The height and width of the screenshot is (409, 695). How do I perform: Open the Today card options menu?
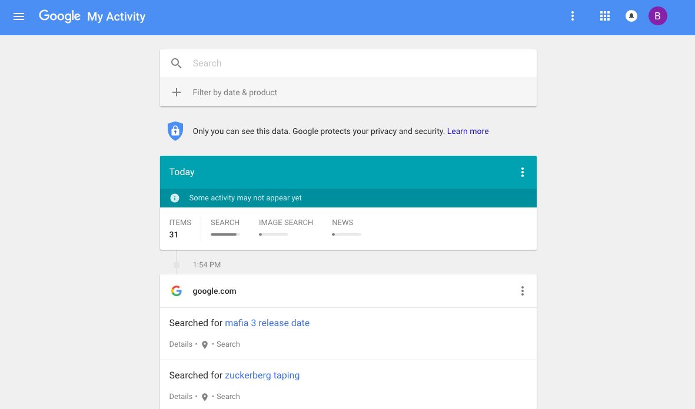coord(522,172)
